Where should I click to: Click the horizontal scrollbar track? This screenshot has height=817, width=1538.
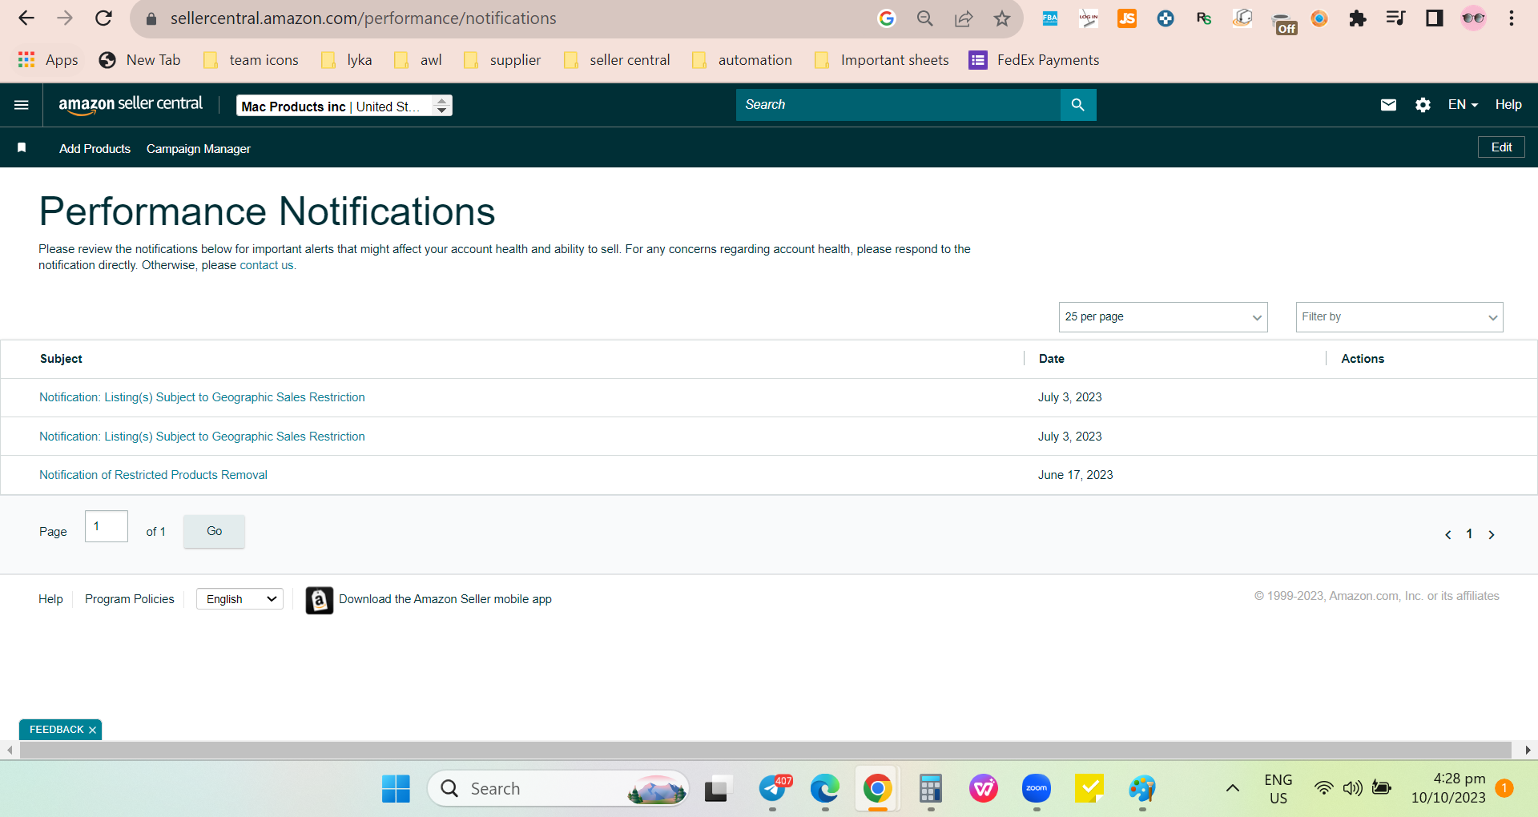765,751
